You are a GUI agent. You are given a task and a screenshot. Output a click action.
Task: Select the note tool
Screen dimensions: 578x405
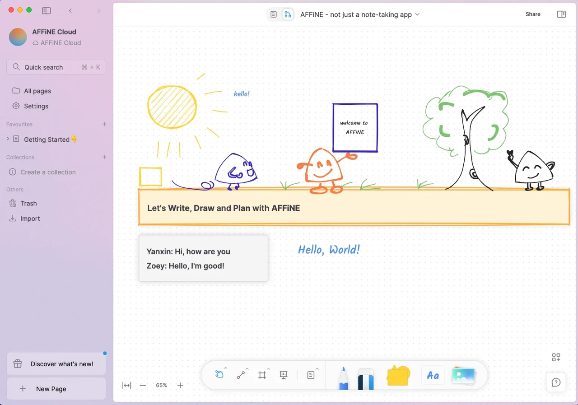tap(311, 375)
